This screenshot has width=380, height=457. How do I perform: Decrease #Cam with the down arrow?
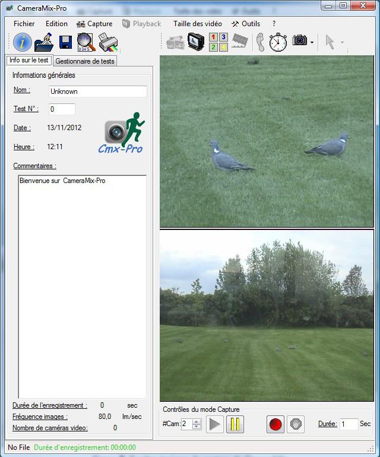[x=197, y=427]
